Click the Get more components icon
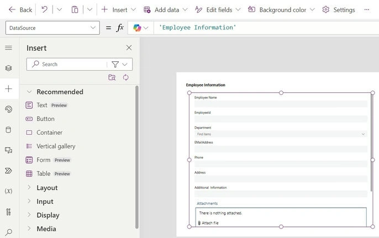The image size is (379, 238). click(x=112, y=77)
